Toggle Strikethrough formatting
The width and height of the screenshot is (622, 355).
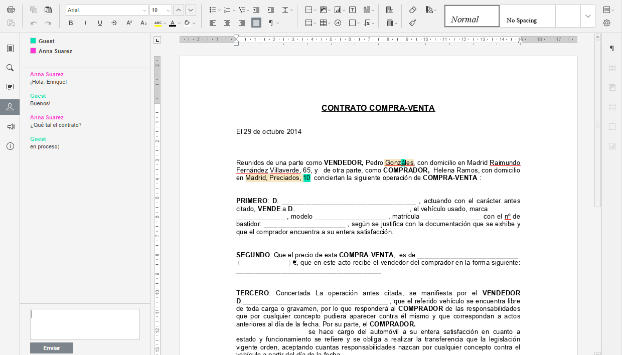pos(114,23)
